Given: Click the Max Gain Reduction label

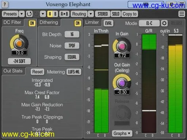Looking at the screenshot, I should tap(42, 105).
